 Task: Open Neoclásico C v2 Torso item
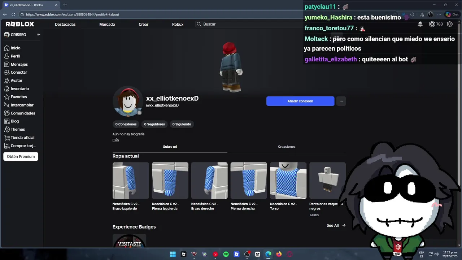pos(288,186)
